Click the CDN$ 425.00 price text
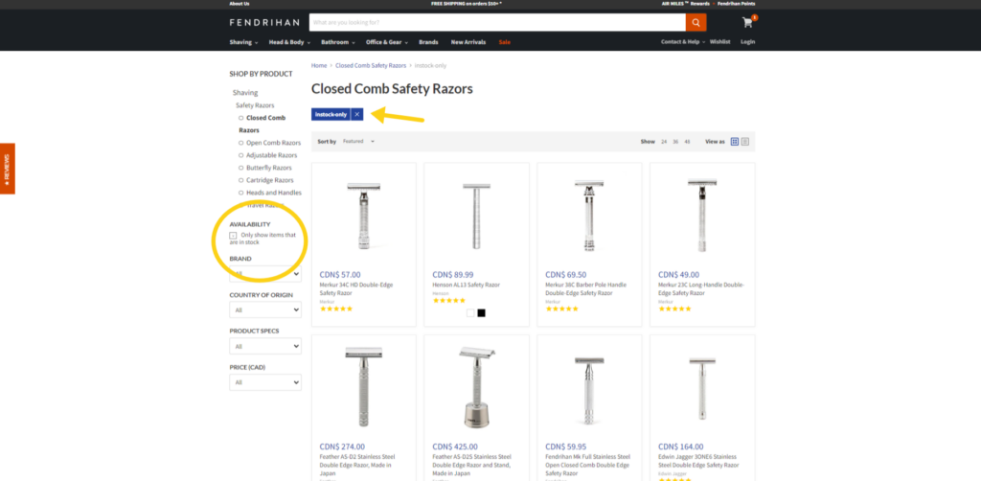981x481 pixels. pyautogui.click(x=455, y=447)
